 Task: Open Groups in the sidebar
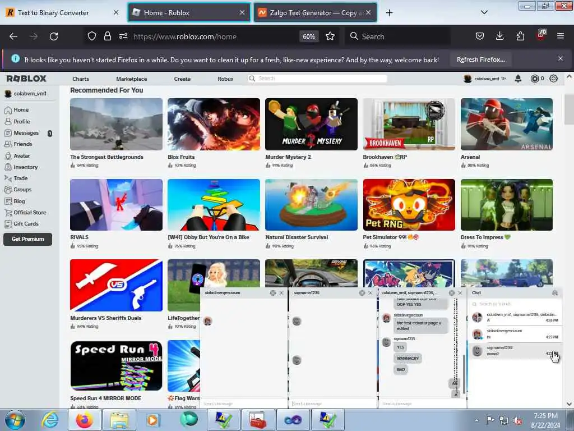(x=22, y=190)
